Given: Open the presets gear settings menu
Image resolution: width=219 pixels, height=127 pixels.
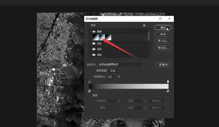Looking at the screenshot, I should (x=144, y=25).
